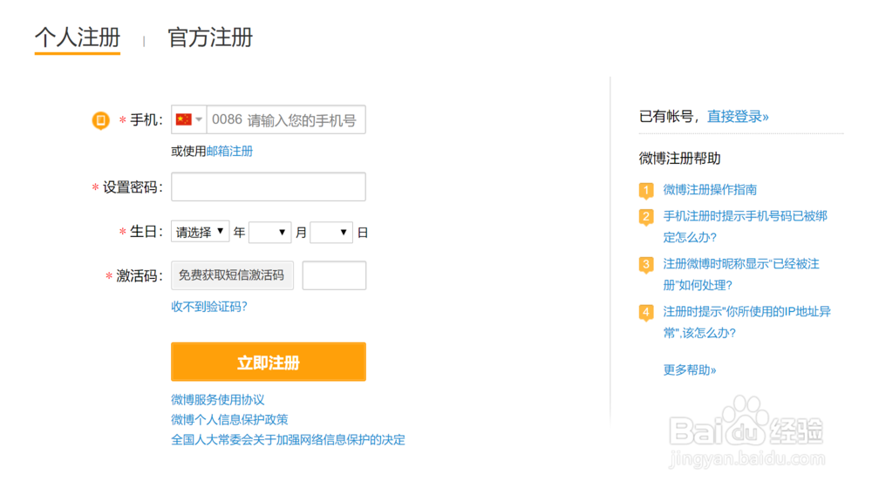872x488 pixels.
Task: Open help item 手机注册时提示手机号码已被绑定怎么办?
Action: coord(746,227)
